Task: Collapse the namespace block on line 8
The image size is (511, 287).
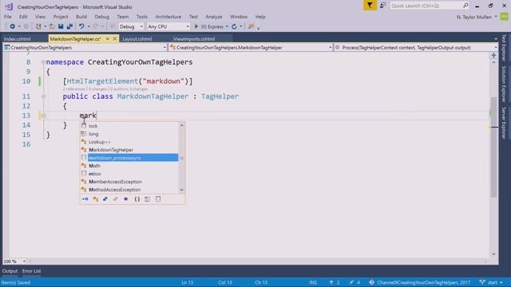Action: coord(43,62)
